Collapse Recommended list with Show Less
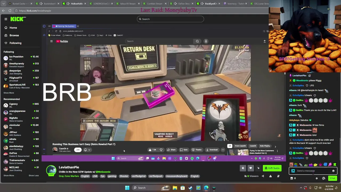Screen dimensions: 341x192 click(x=34, y=175)
